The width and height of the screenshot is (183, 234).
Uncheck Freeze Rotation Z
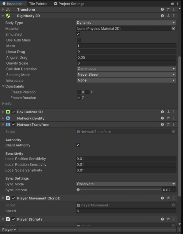79,98
